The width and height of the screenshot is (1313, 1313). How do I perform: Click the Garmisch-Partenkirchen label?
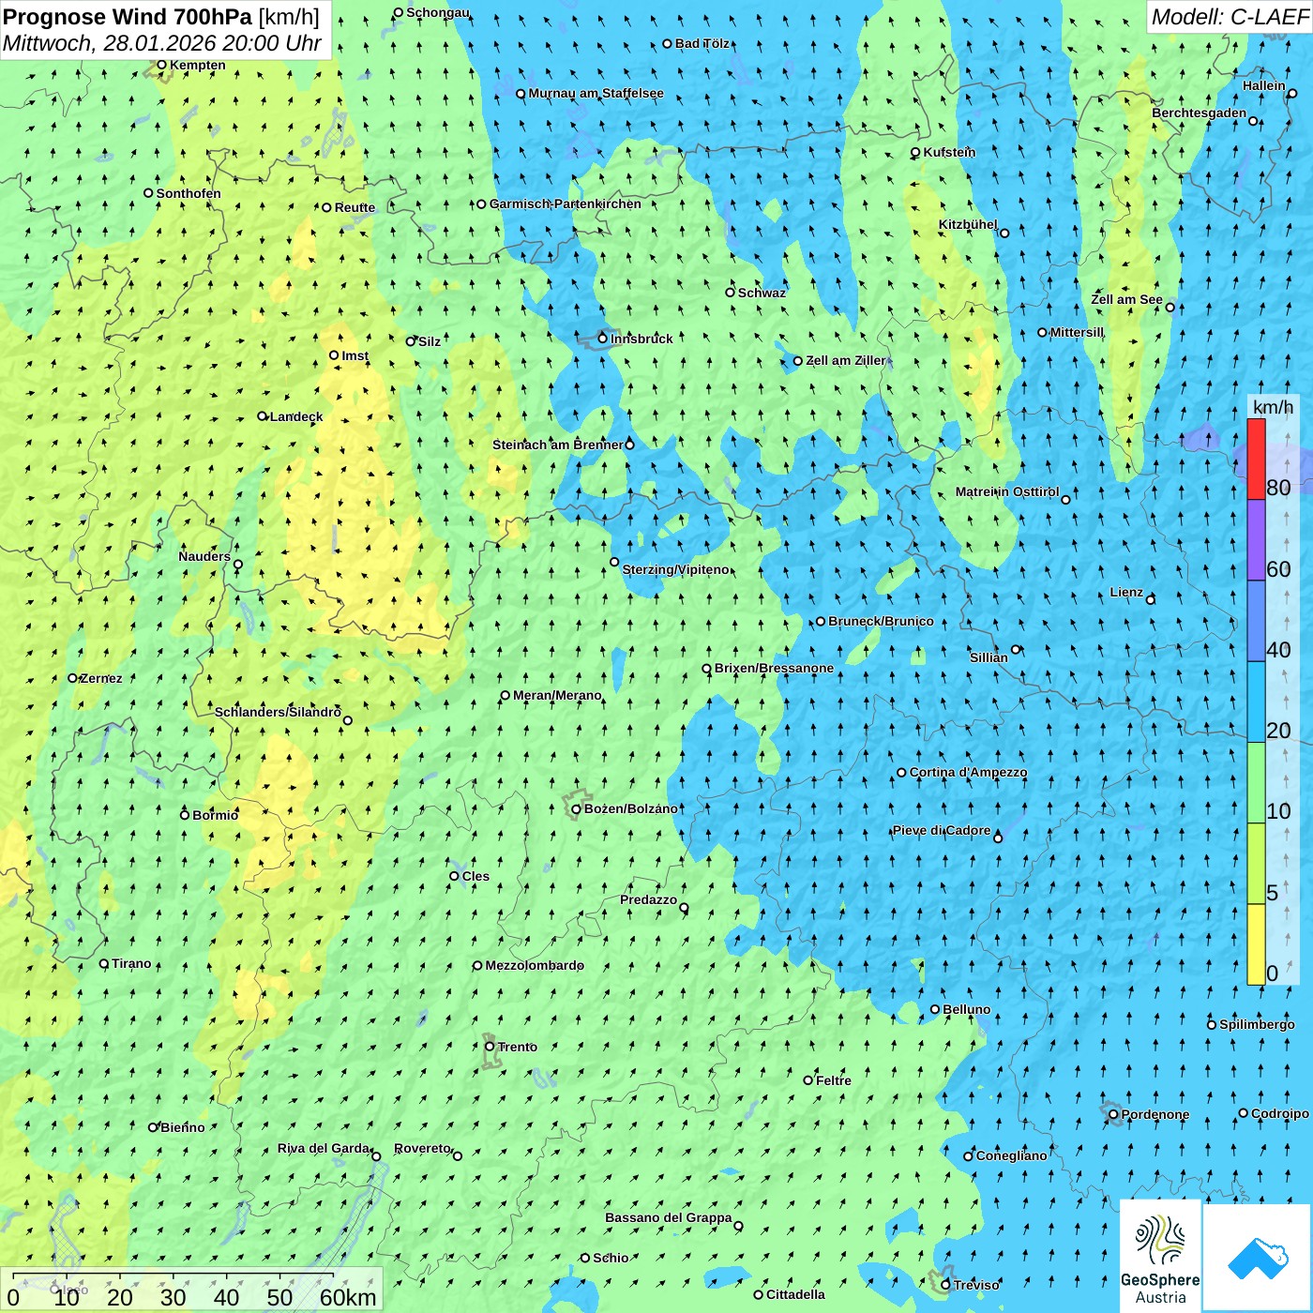click(x=566, y=204)
